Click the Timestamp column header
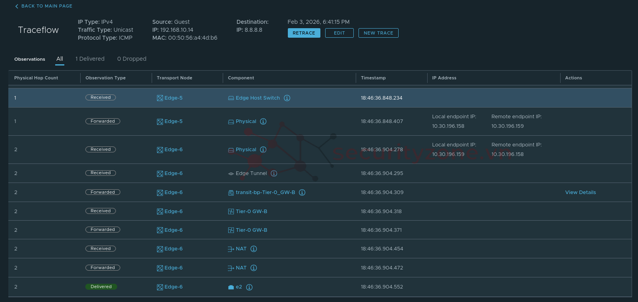638x302 pixels. pos(373,78)
